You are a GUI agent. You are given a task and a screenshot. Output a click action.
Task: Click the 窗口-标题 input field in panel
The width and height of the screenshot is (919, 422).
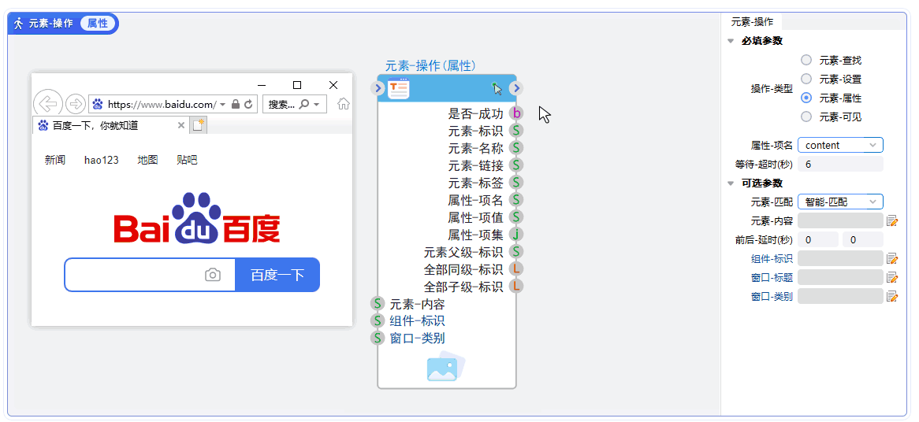coord(840,277)
